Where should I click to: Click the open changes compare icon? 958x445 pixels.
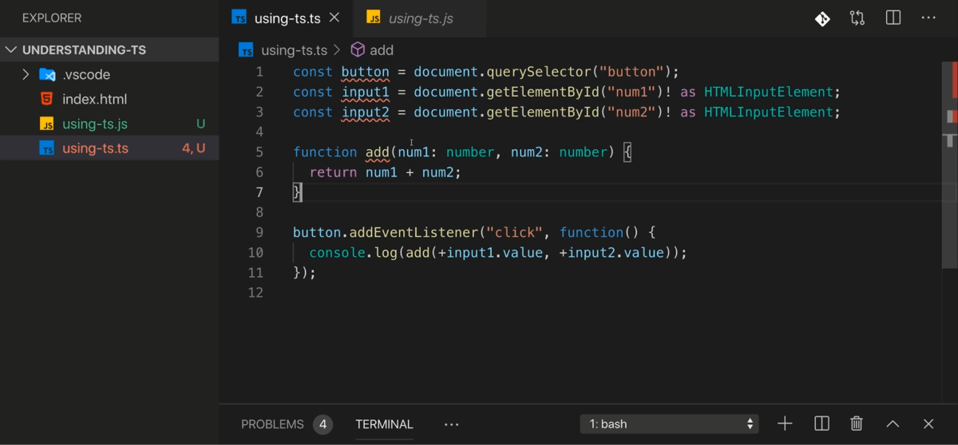(x=857, y=18)
